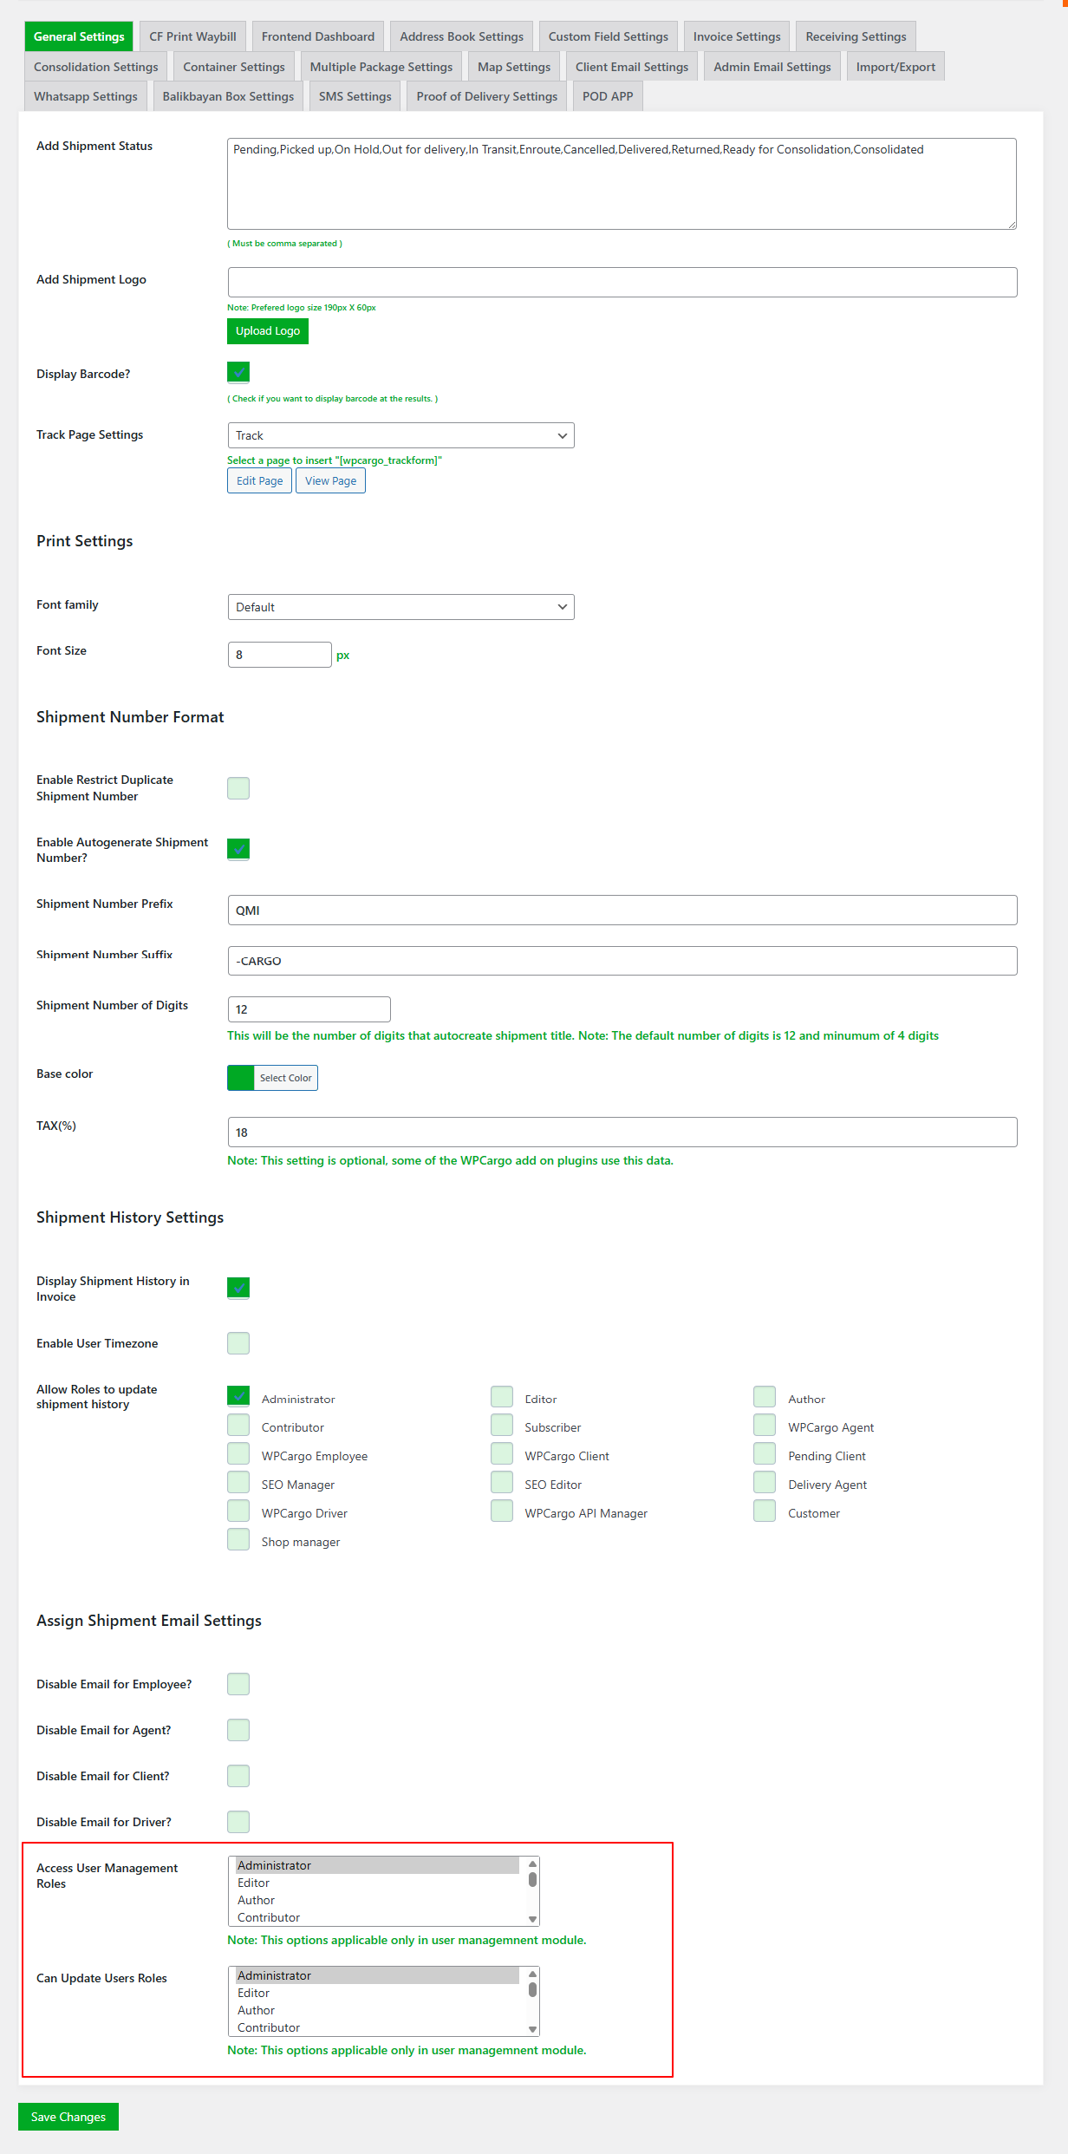Click the Upload Logo button

point(267,331)
